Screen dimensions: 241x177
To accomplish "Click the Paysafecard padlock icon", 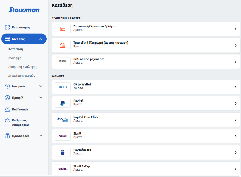I will (63, 152).
